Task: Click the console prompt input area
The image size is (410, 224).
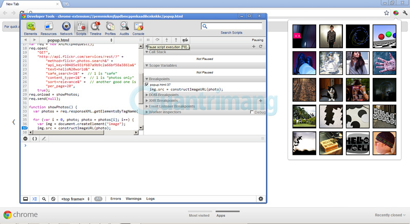Action: pyautogui.click(x=145, y=146)
